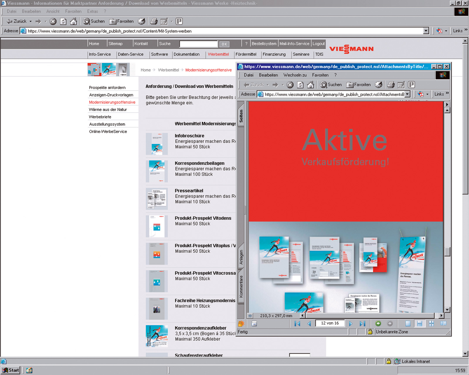Open the translate icon dropdown beside Links

446,31
